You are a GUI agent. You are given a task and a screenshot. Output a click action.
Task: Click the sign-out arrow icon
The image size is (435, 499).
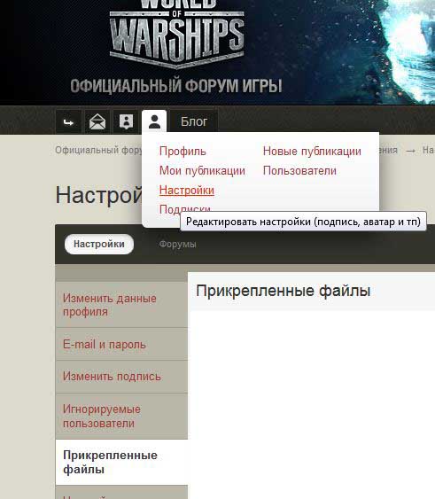coord(68,122)
